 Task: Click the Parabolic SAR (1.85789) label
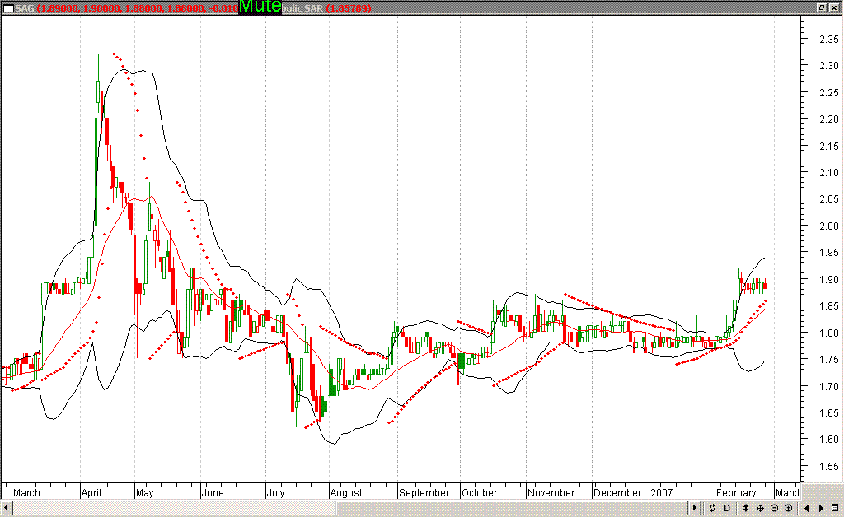(x=326, y=8)
